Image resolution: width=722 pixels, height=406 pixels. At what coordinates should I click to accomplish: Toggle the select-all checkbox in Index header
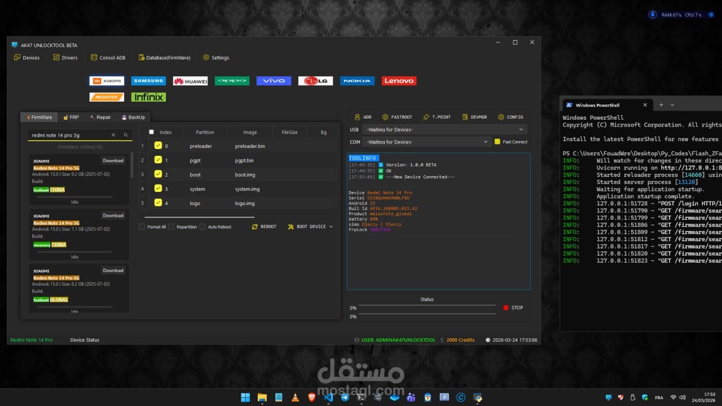pyautogui.click(x=151, y=132)
